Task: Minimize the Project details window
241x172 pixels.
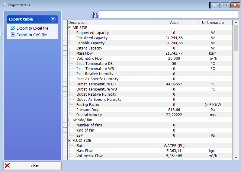Action: point(214,5)
